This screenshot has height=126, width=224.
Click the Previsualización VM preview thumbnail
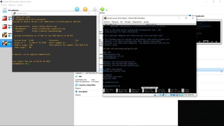tap(209, 32)
